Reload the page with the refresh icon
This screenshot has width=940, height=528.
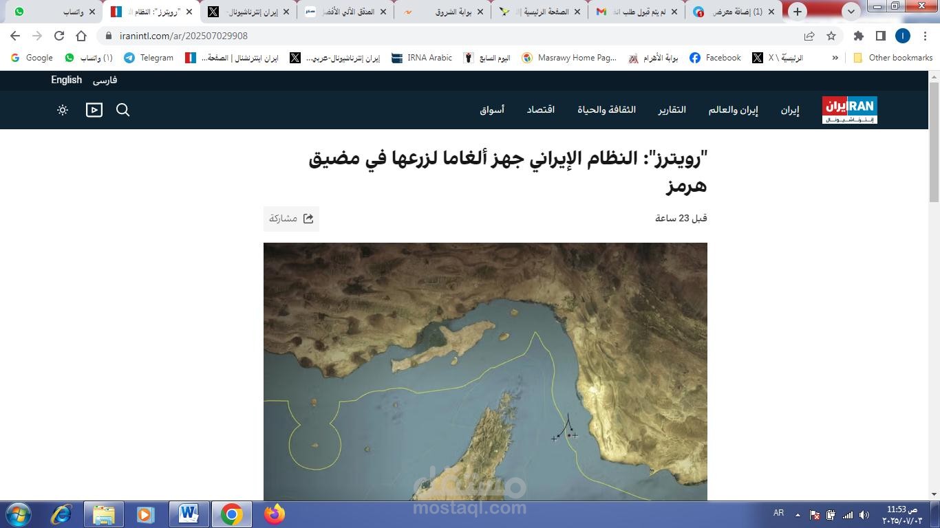[x=59, y=36]
